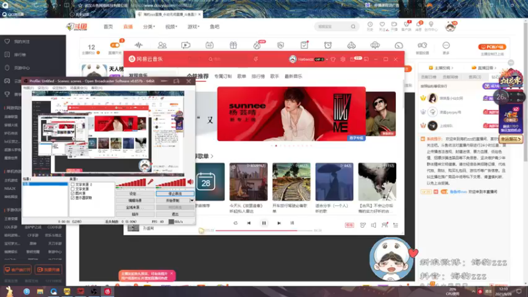
Task: Expand the Haibaozz account dropdown arrow
Action: point(327,59)
